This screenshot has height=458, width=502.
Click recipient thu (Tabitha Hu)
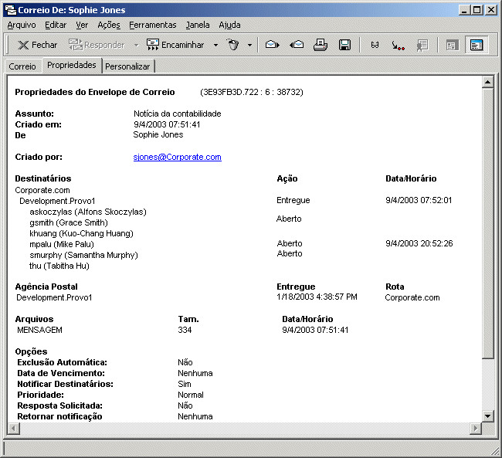tap(59, 266)
